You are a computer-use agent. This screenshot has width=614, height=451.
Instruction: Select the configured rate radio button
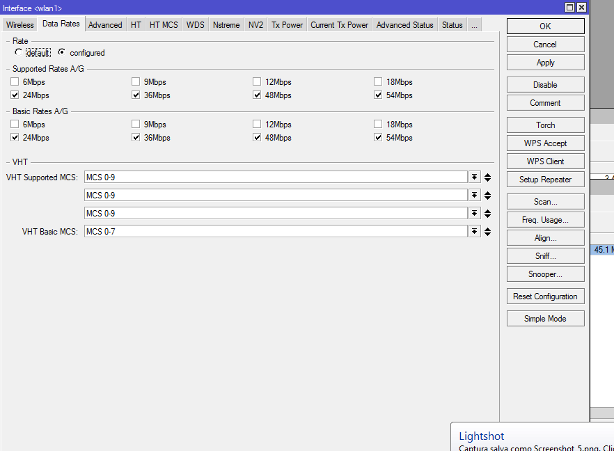click(61, 52)
